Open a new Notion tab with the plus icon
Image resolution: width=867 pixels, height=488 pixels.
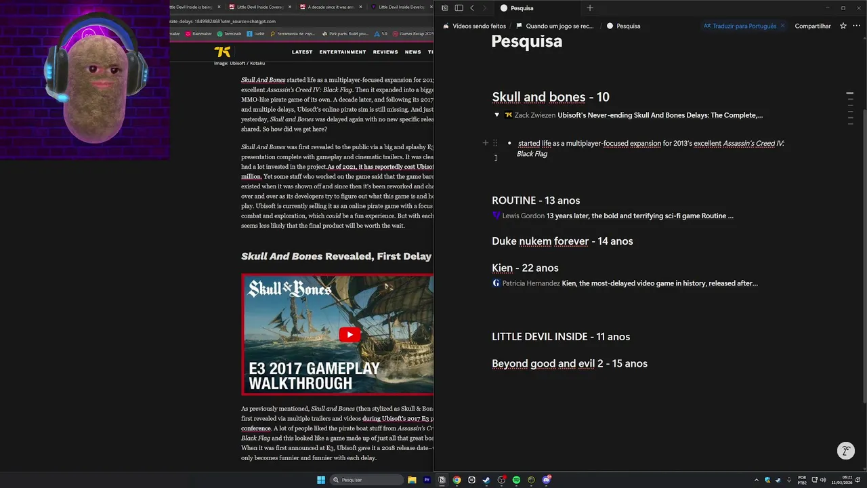tap(590, 8)
